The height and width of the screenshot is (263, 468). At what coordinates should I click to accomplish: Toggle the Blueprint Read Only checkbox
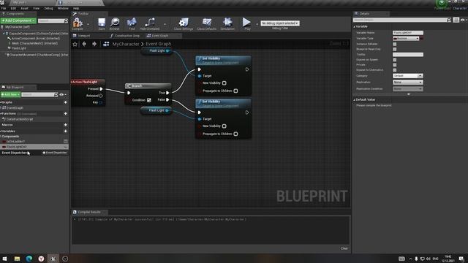pyautogui.click(x=395, y=49)
